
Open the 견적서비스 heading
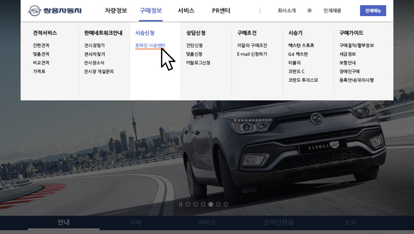tap(45, 33)
